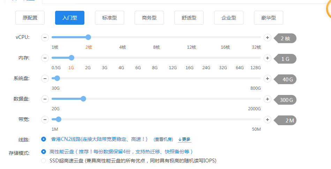This screenshot has width=331, height=169.
Task: Click the minus icon for vCPU
Action: point(45,38)
